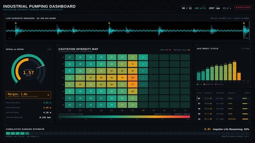Click the first flag marker on acoustic waveform
Viewport: 255px width, 143px height.
click(x=16, y=23)
